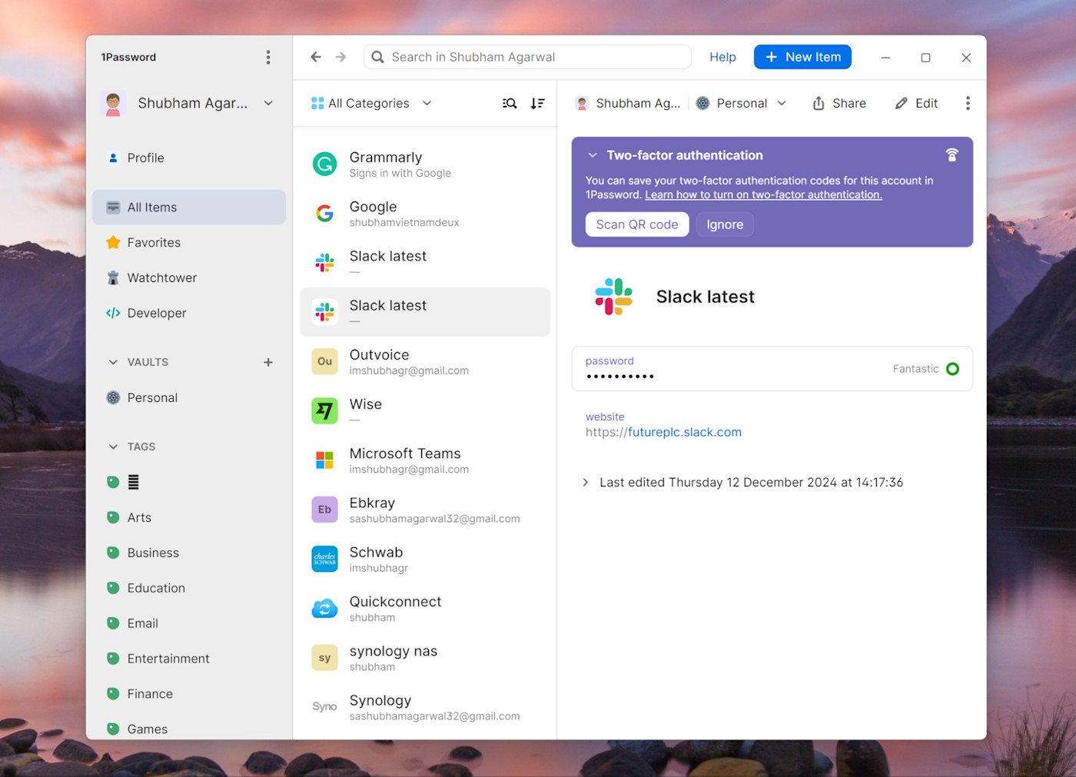Open the Schwab item
The height and width of the screenshot is (777, 1076).
click(x=425, y=559)
